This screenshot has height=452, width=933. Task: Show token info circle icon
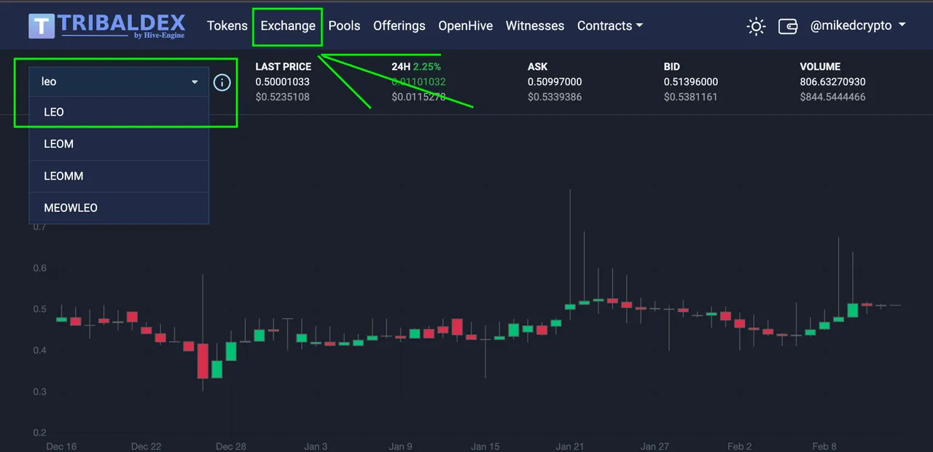pos(222,82)
